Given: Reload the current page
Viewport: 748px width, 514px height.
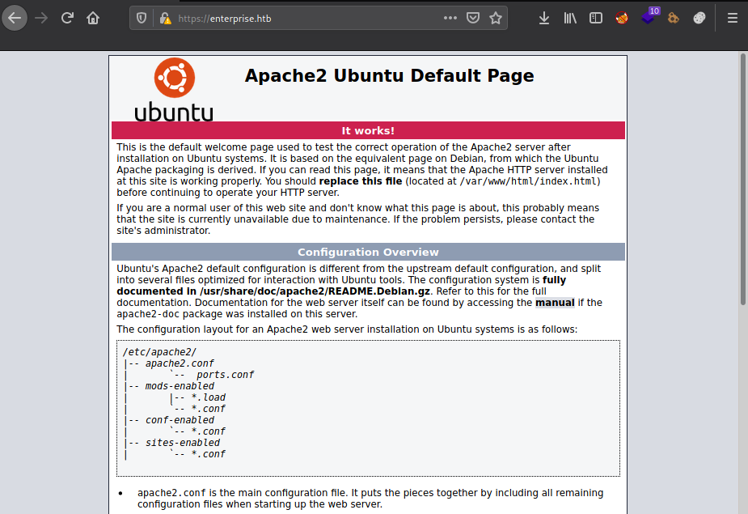Looking at the screenshot, I should click(x=67, y=18).
